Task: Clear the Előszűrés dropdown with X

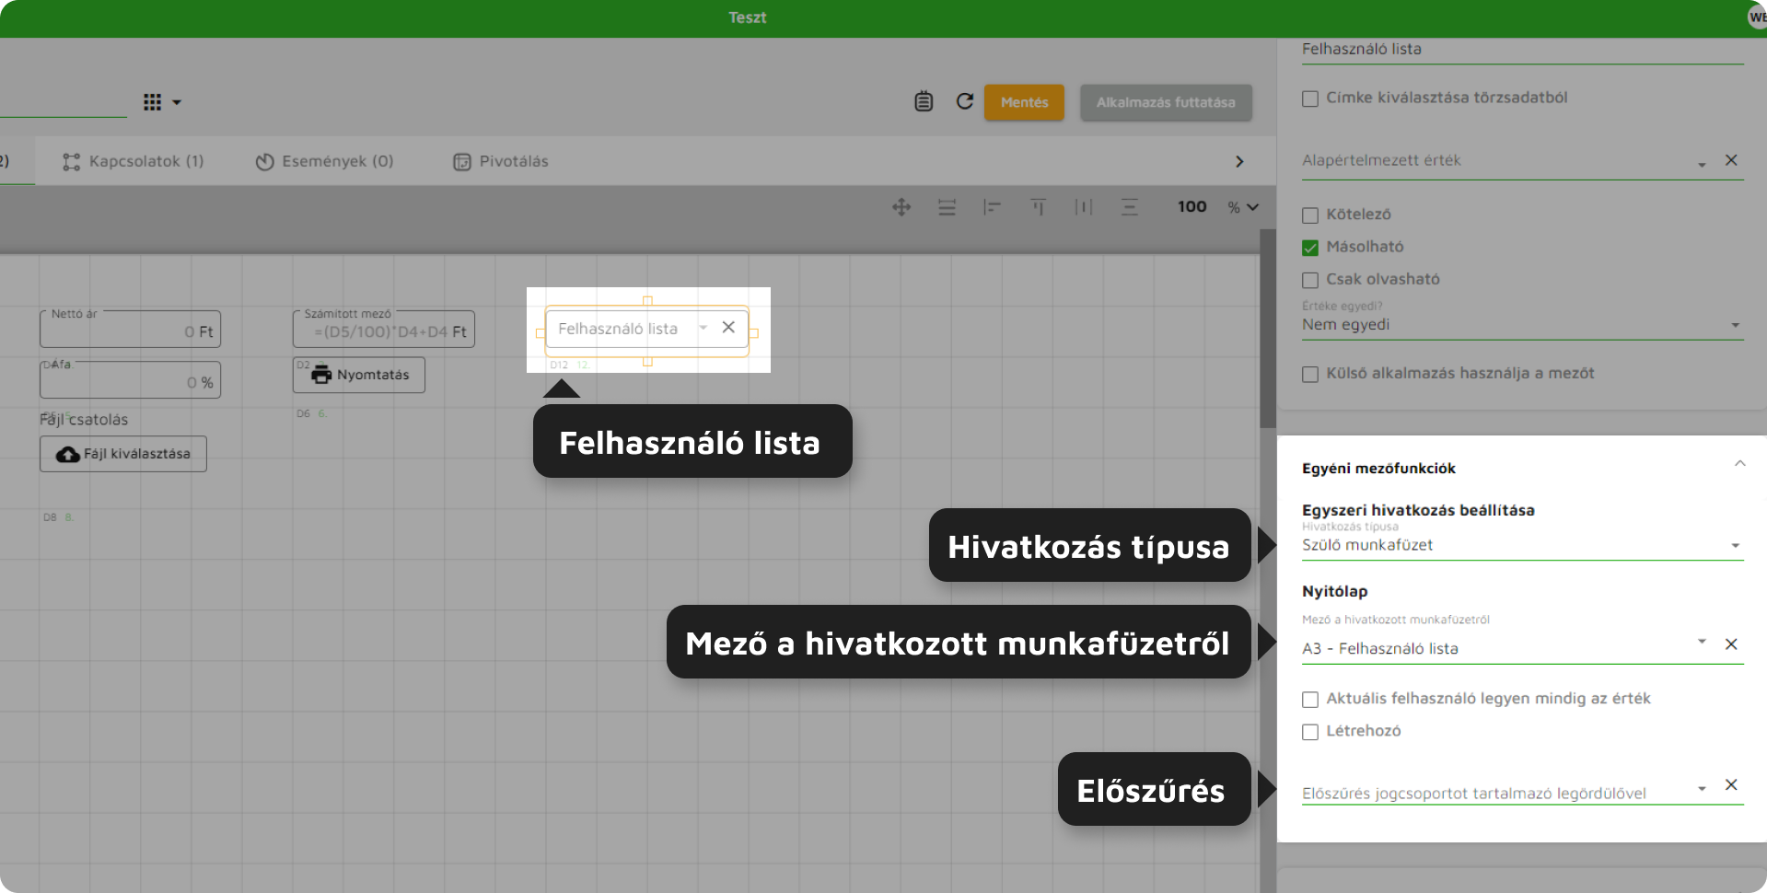Action: [1731, 784]
